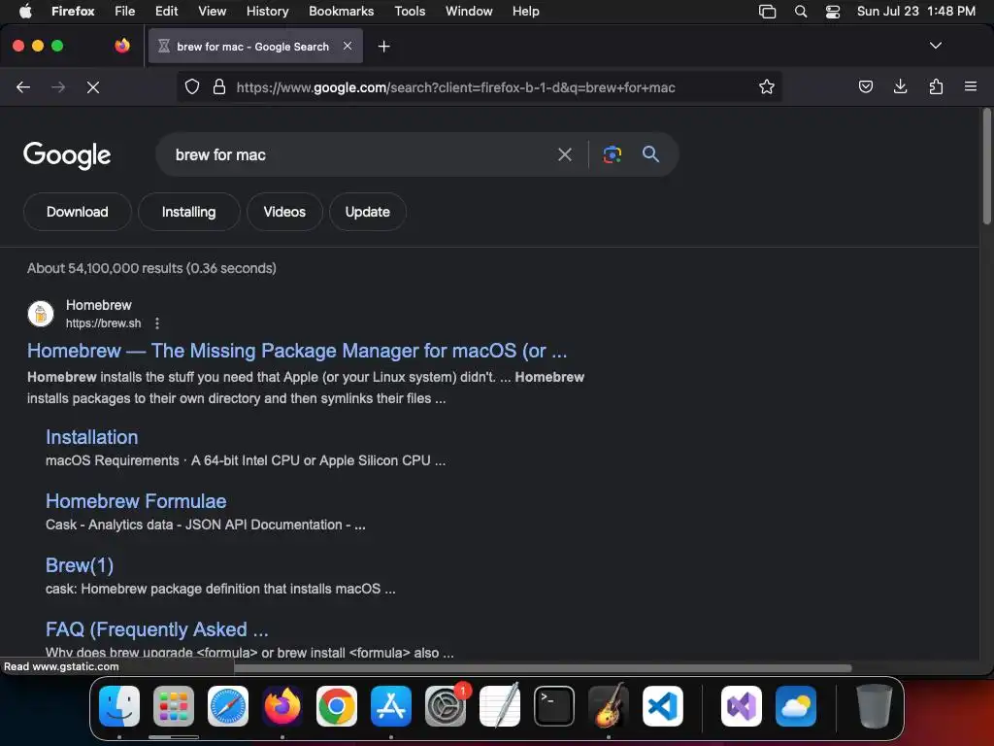This screenshot has width=994, height=746.
Task: Open Finder from the Dock
Action: click(119, 706)
